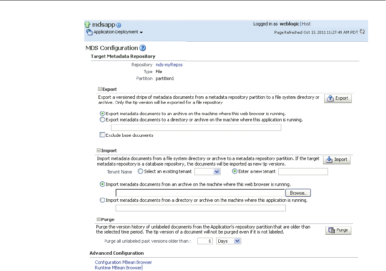
Task: Choose Select an existing tenant radio
Action: 140,171
